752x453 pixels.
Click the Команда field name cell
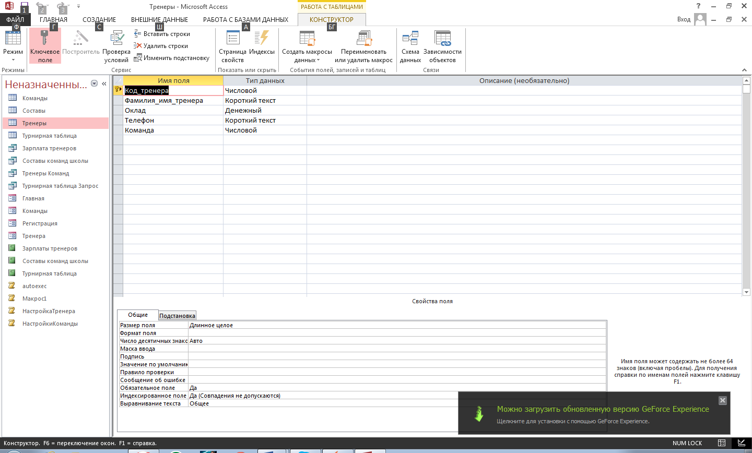[173, 130]
